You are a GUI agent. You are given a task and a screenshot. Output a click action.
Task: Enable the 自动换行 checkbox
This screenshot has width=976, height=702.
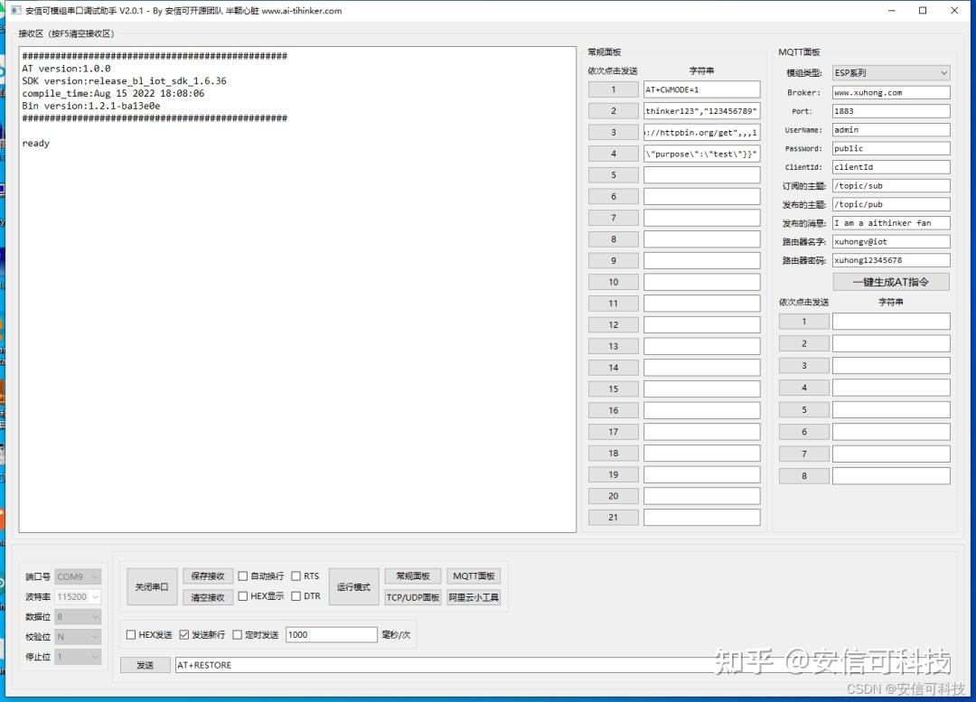coord(243,576)
